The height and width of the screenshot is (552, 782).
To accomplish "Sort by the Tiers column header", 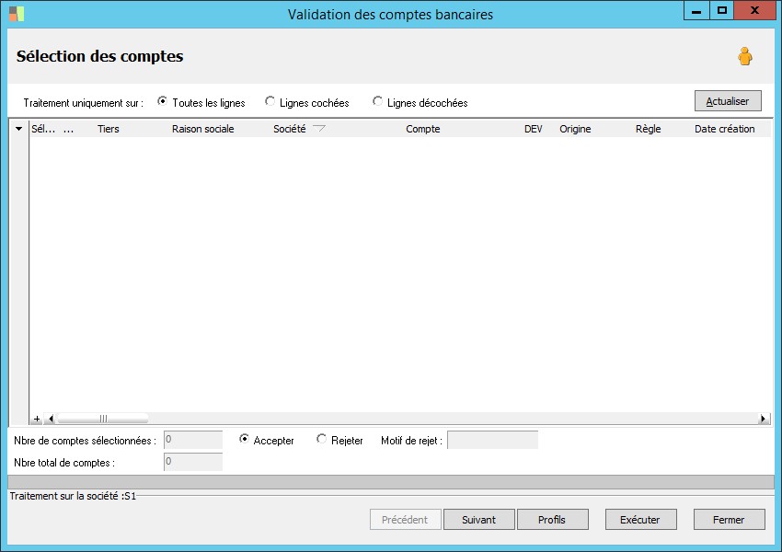I will 109,129.
